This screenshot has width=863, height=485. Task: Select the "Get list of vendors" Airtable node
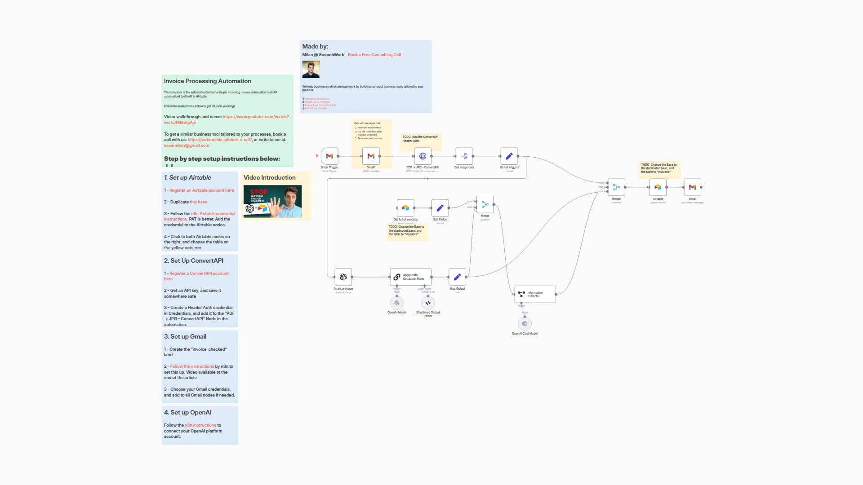pos(405,207)
